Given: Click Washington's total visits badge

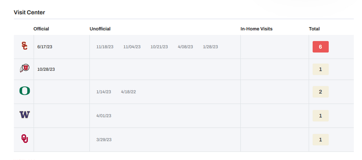Looking at the screenshot, I should (x=320, y=116).
